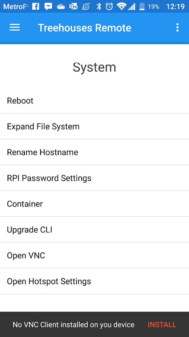Image resolution: width=189 pixels, height=337 pixels.
Task: Select Open VNC from the list
Action: coord(95,255)
